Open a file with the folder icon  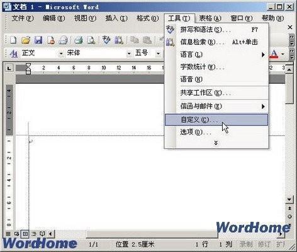point(26,40)
